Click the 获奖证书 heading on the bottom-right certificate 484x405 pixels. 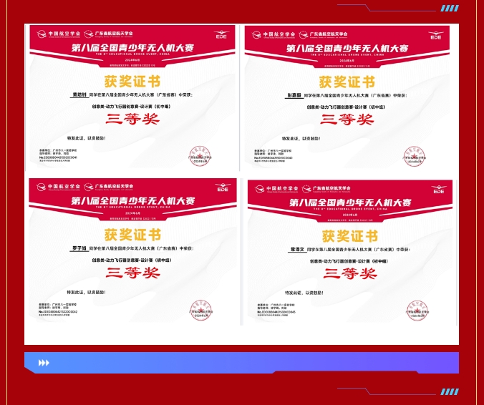(x=349, y=236)
